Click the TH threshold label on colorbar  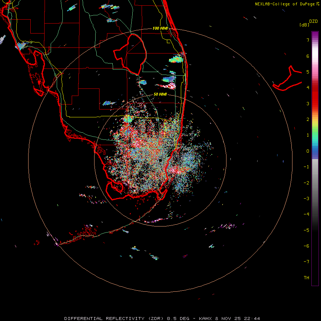point(306,278)
